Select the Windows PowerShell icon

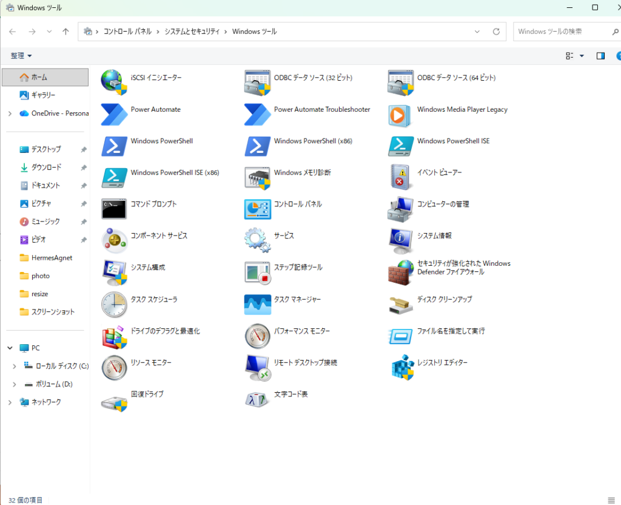(114, 146)
